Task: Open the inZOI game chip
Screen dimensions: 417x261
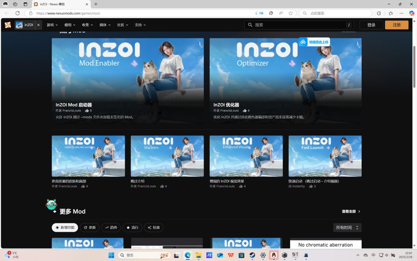Action: (x=25, y=25)
